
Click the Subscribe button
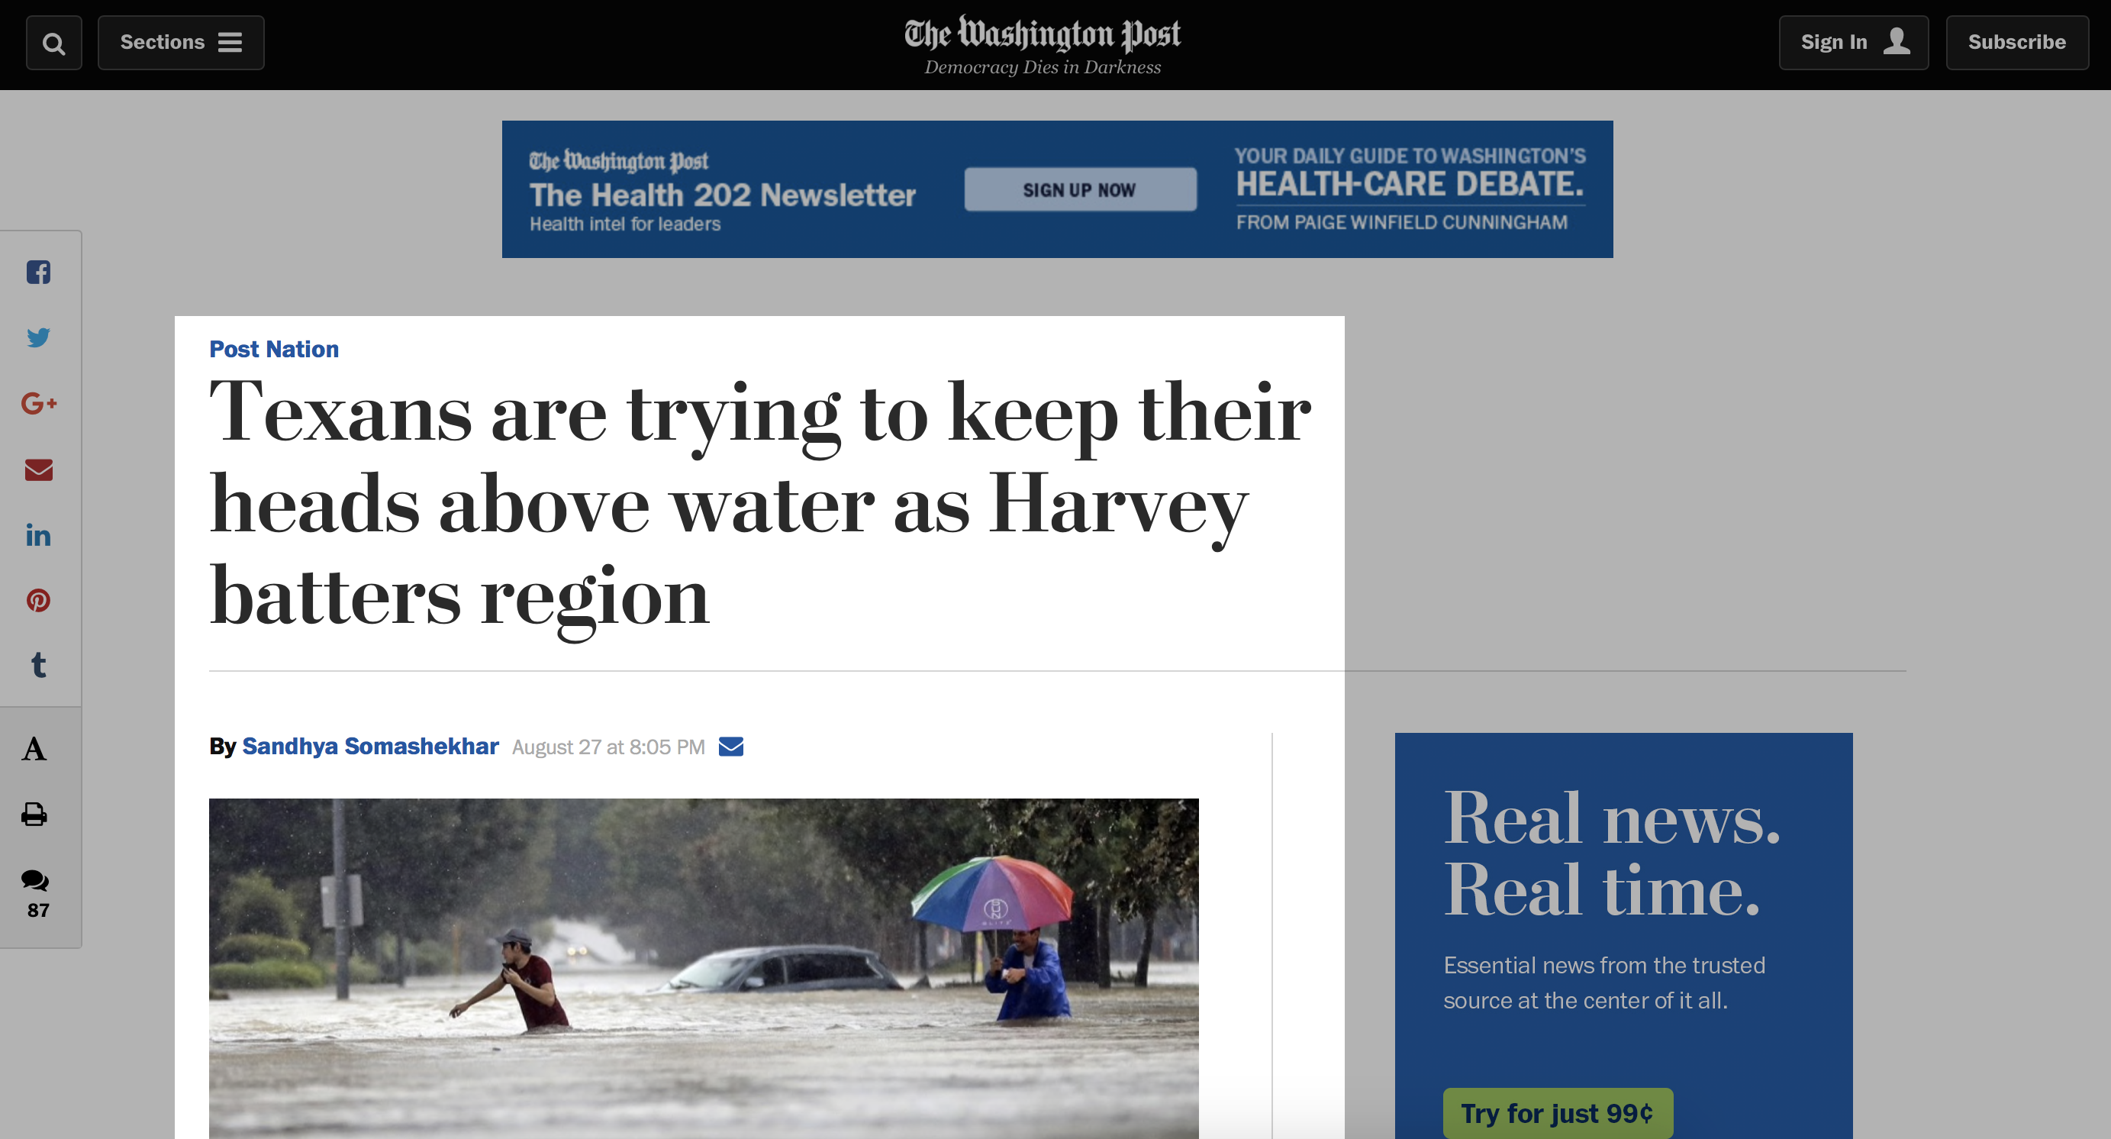point(2017,43)
